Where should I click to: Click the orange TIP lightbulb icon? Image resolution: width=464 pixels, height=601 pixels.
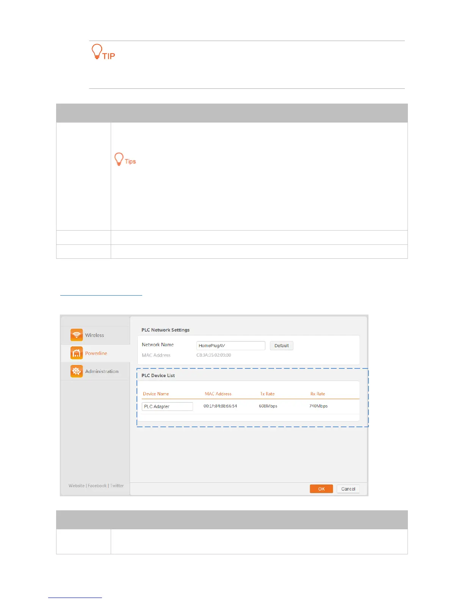click(97, 51)
